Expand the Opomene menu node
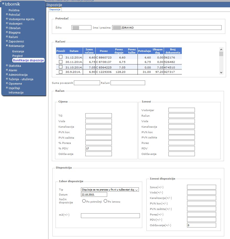 pos(7,83)
